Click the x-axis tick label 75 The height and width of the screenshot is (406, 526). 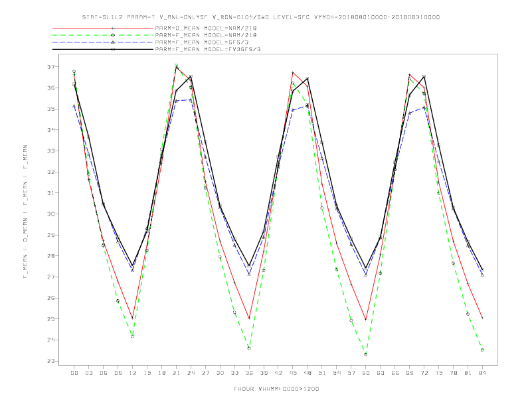439,373
